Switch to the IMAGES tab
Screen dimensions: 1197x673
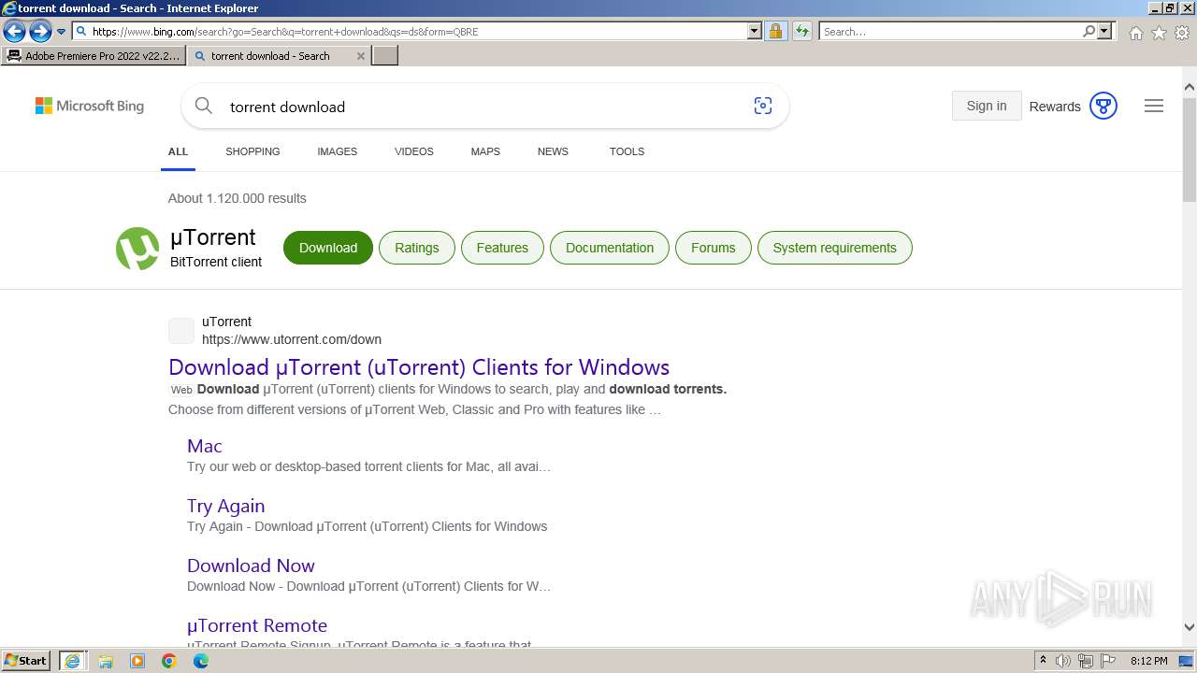[x=337, y=151]
